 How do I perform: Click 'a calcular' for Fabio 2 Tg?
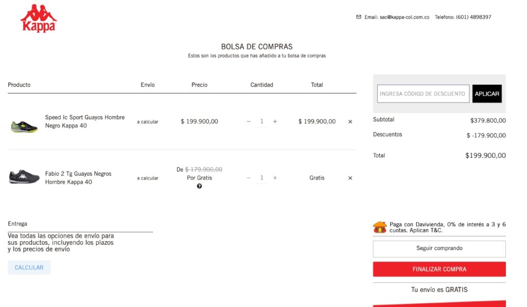[148, 178]
